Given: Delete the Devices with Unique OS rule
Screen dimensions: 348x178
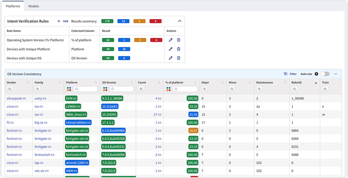Looking at the screenshot, I should coord(179,58).
